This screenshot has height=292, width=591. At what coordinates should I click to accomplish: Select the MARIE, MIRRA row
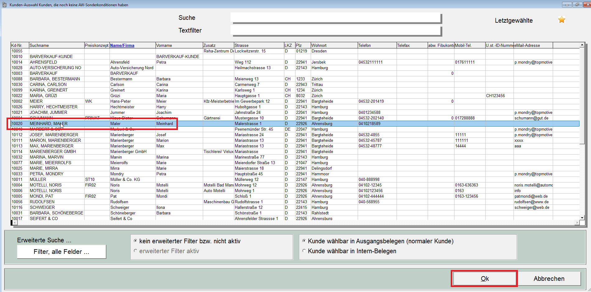pos(295,168)
